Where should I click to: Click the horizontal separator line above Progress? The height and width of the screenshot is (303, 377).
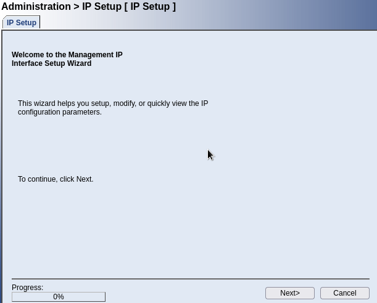tap(191, 279)
